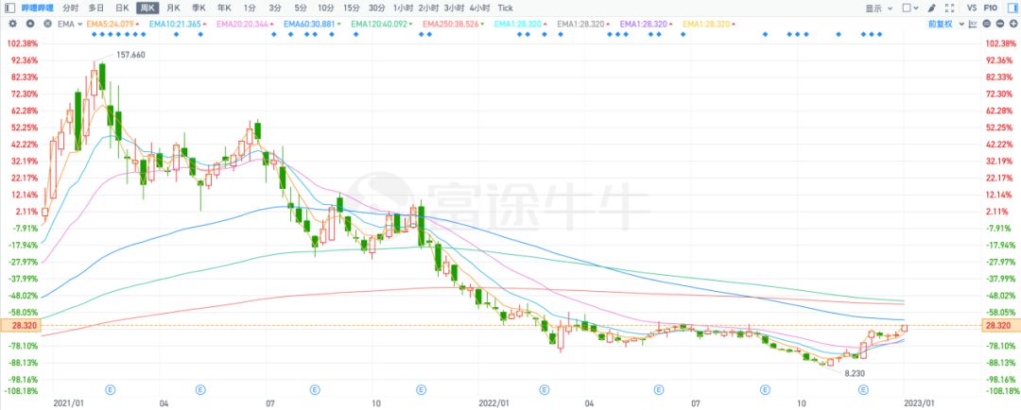This screenshot has height=410, width=1021.
Task: Toggle EMA indicator visibility circle icon
Action: pos(31,23)
